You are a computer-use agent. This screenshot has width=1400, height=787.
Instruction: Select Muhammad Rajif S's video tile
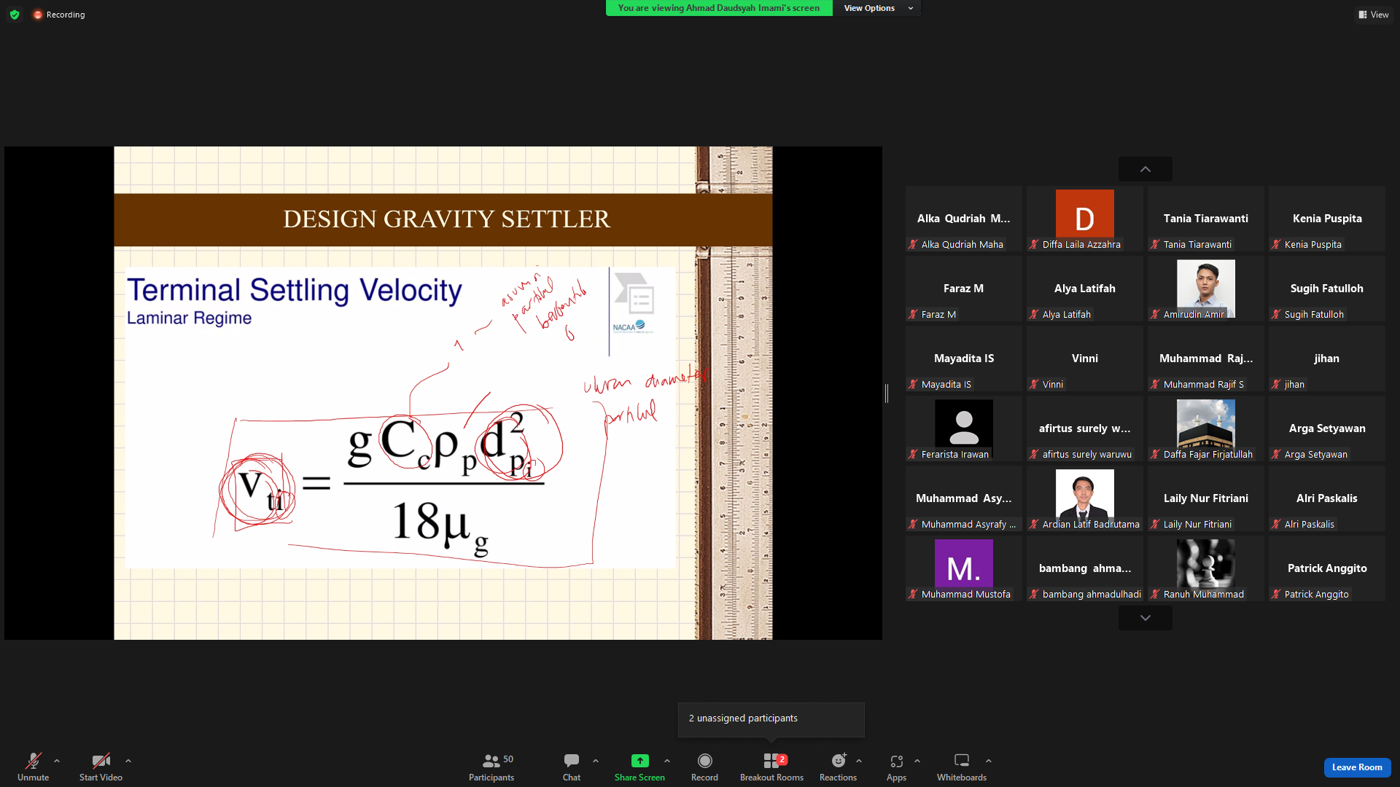(1206, 359)
